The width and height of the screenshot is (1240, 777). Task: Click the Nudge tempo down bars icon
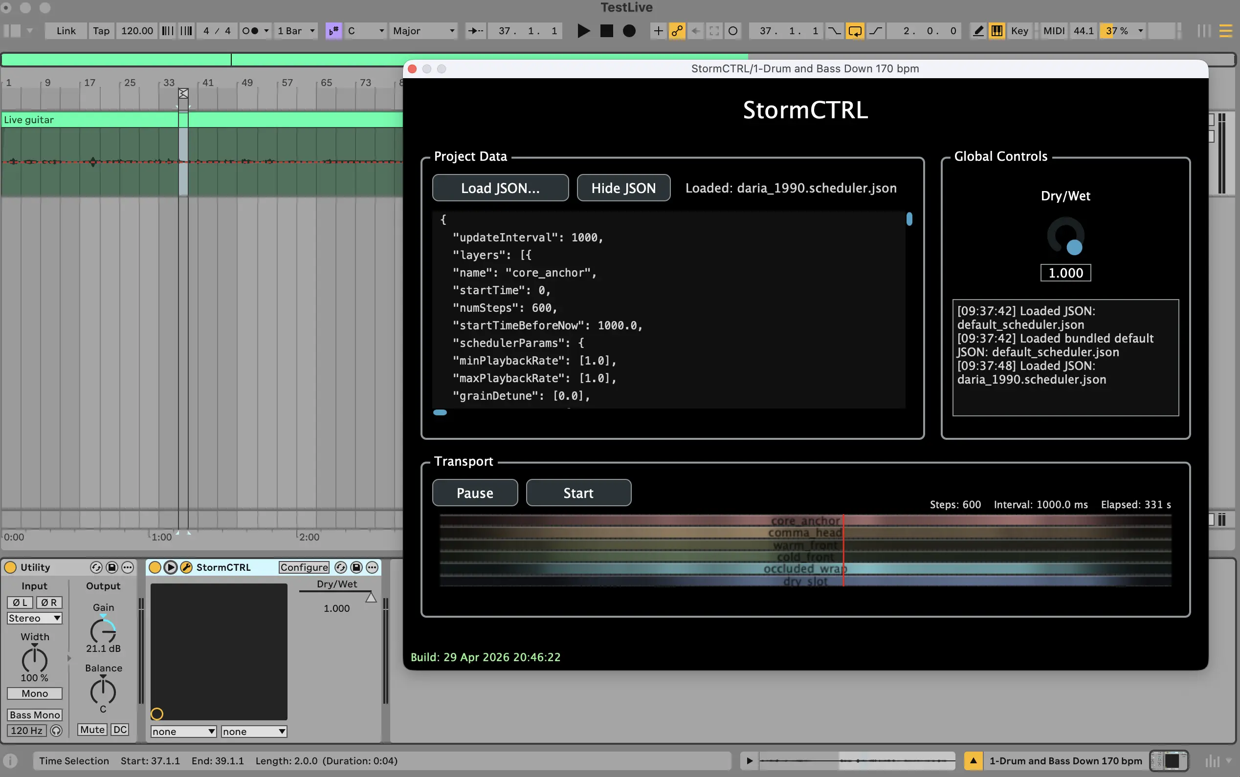click(168, 31)
